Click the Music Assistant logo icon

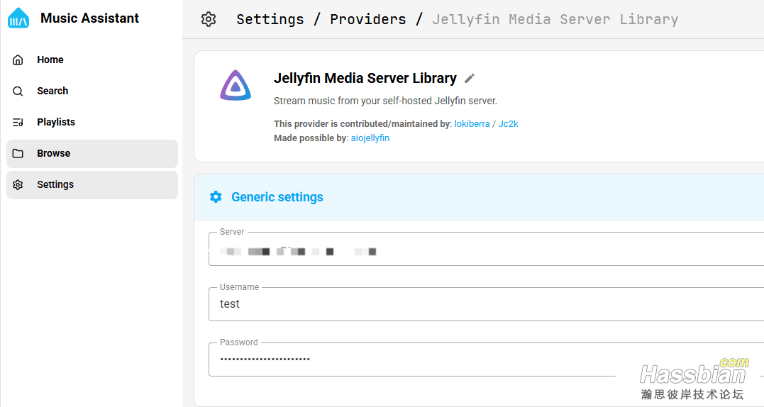tap(18, 18)
